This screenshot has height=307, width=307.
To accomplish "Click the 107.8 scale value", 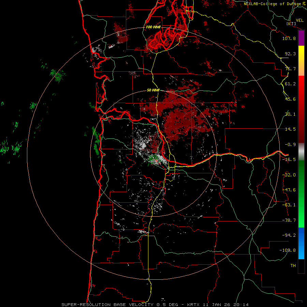I will (x=289, y=38).
